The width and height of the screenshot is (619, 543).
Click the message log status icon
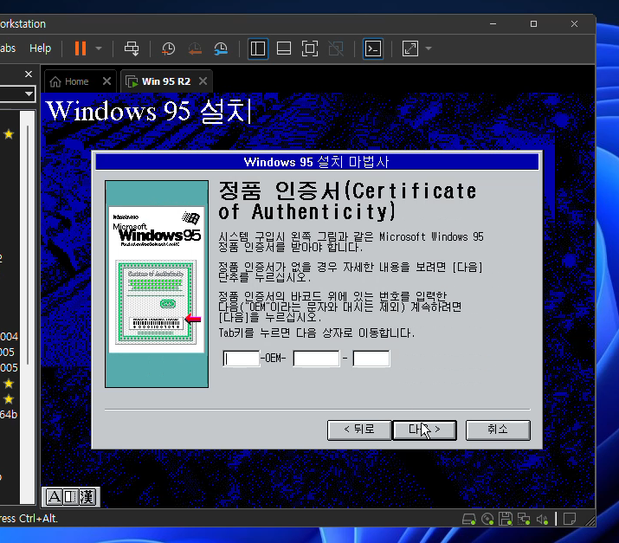coord(570,519)
